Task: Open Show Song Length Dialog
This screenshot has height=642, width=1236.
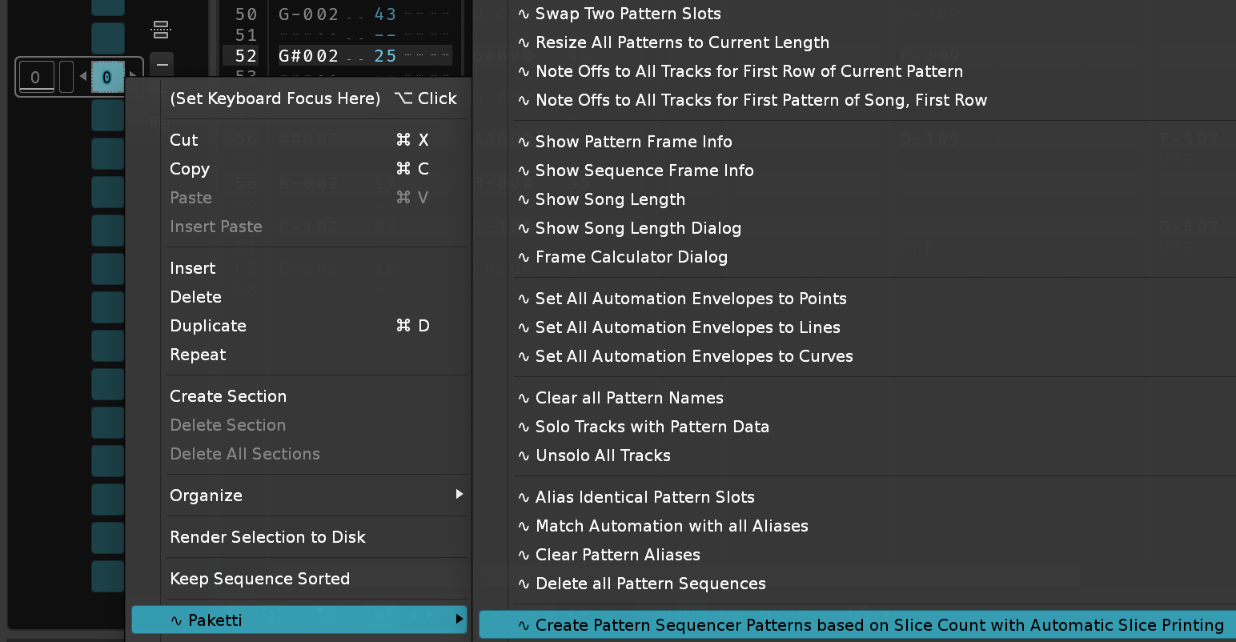Action: tap(638, 228)
